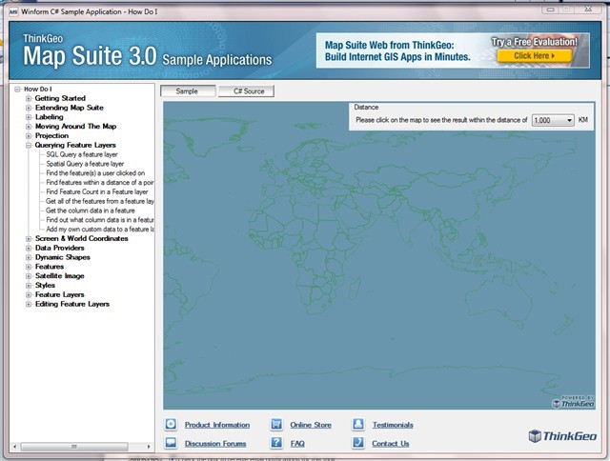Switch to the Sample tab
This screenshot has height=461, width=610.
click(x=187, y=90)
